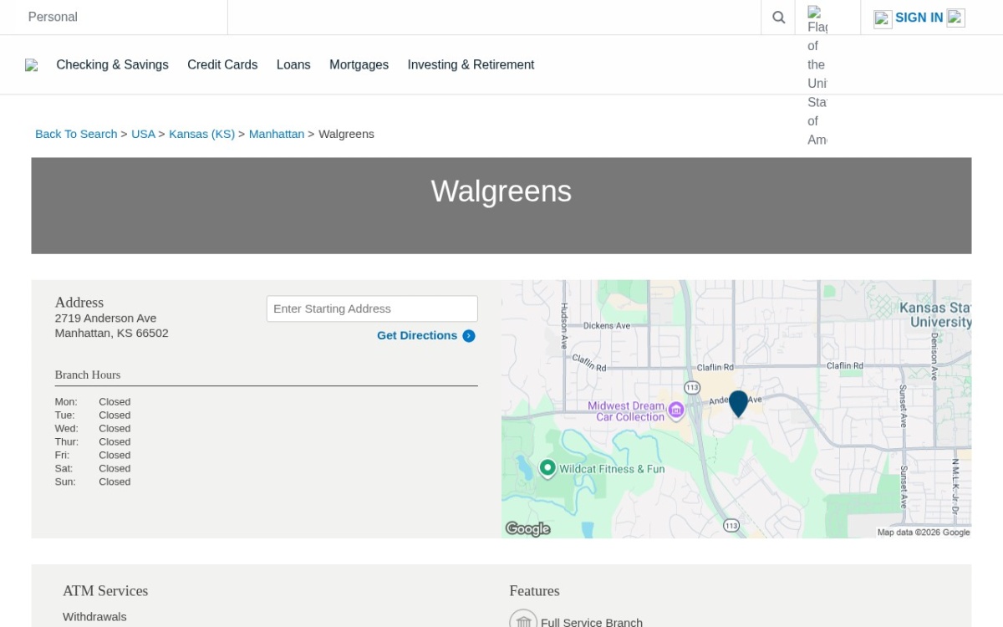The width and height of the screenshot is (1003, 627).
Task: Click the SIGN IN link
Action: pyautogui.click(x=919, y=18)
